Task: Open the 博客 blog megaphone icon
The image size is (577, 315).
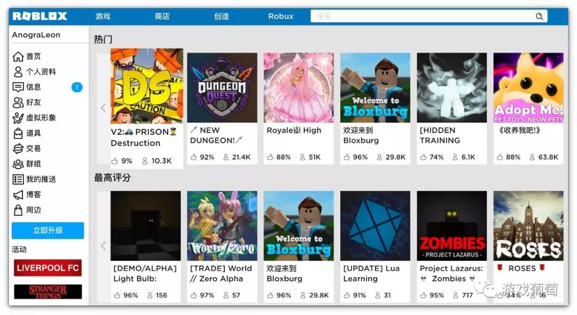Action: tap(18, 195)
